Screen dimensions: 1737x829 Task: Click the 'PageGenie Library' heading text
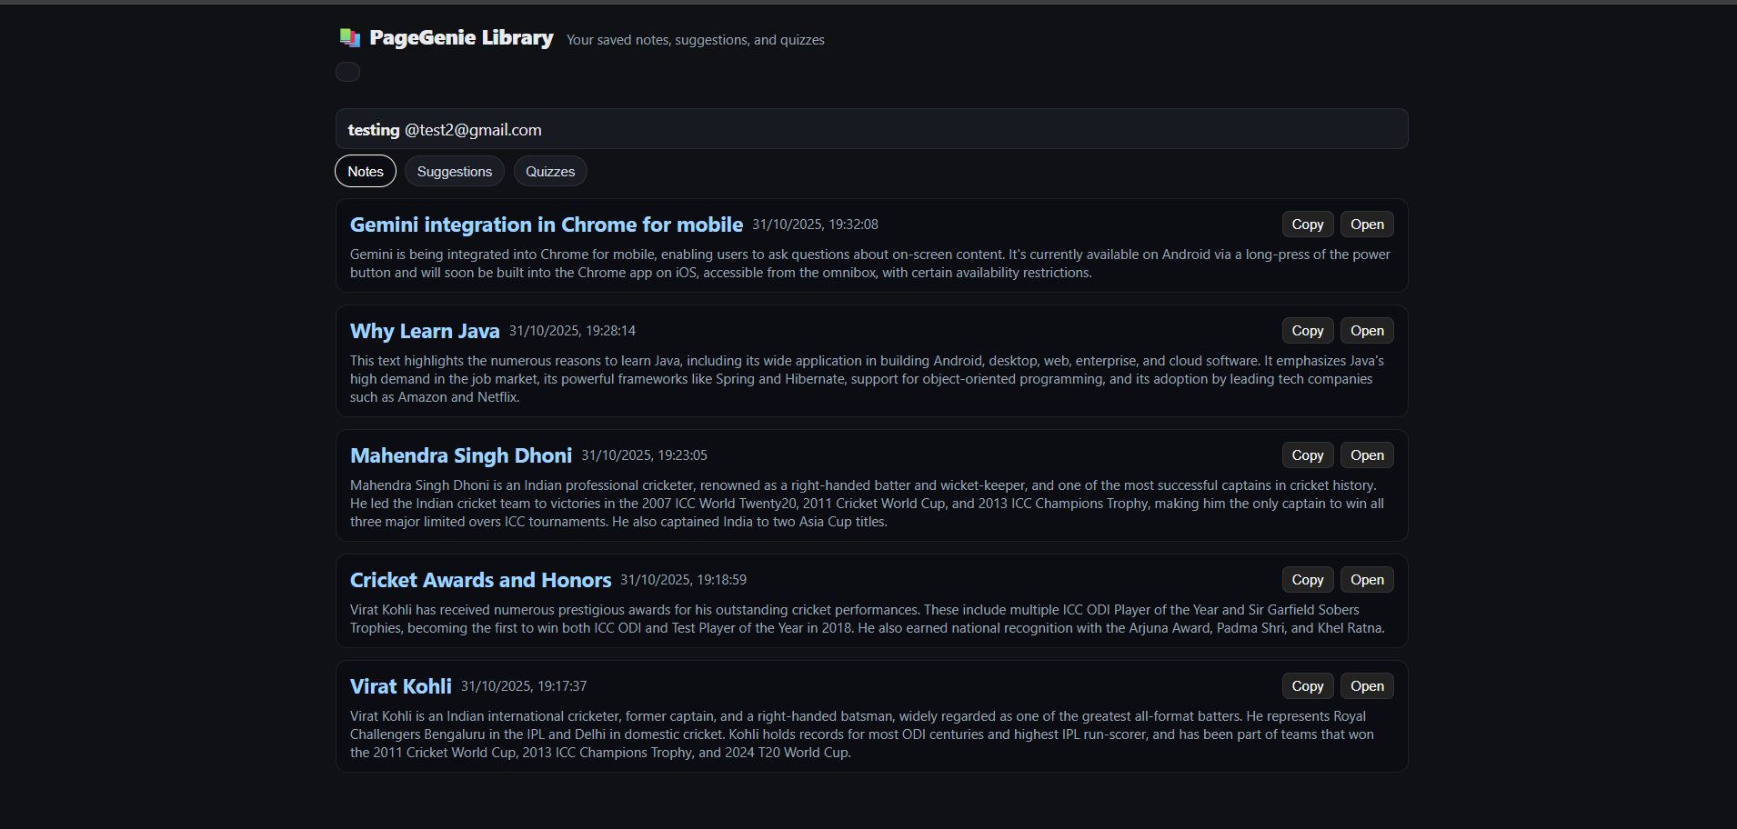coord(461,37)
